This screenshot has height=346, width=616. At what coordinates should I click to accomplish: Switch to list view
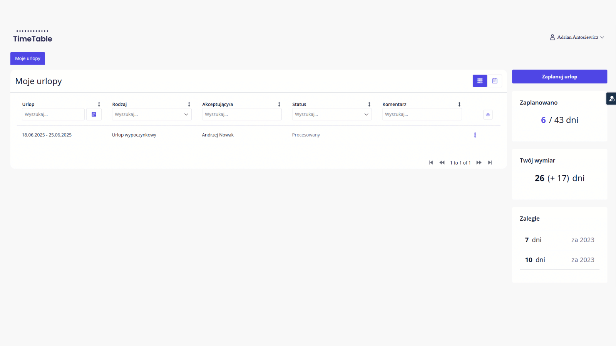[x=480, y=81]
